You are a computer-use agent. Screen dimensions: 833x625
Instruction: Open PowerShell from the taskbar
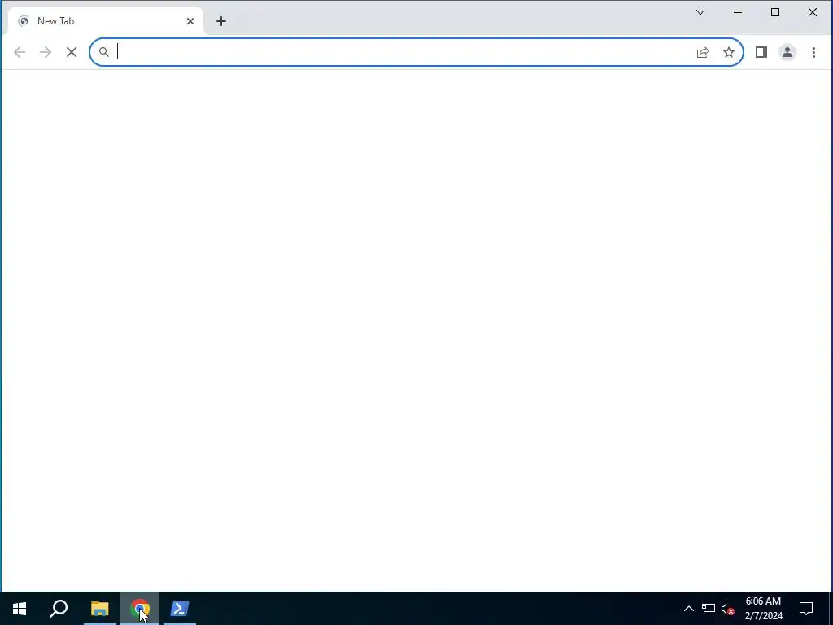pyautogui.click(x=180, y=609)
